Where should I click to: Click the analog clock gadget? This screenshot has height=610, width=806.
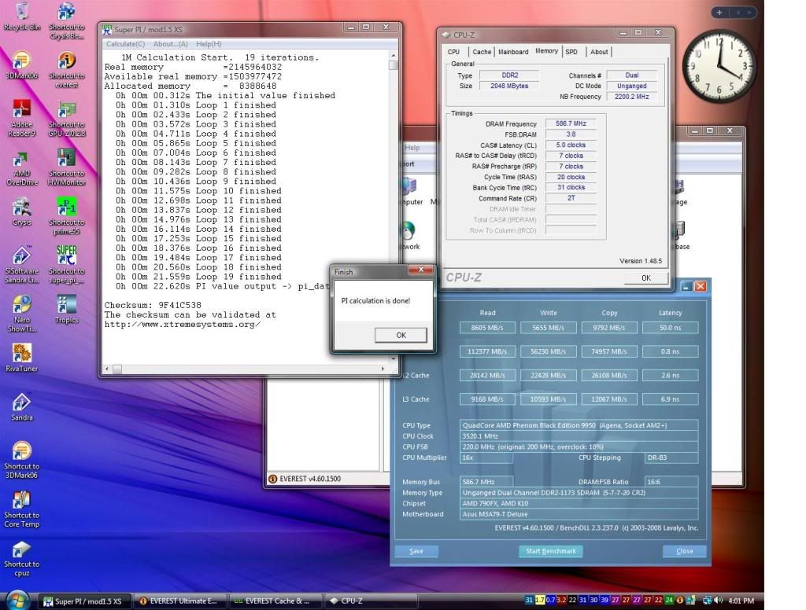coord(719,66)
